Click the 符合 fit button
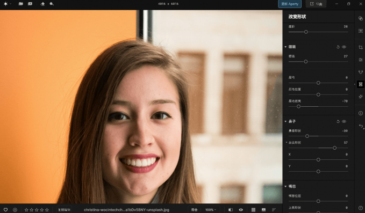Viewport: 365px width, 213px height. tap(195, 210)
